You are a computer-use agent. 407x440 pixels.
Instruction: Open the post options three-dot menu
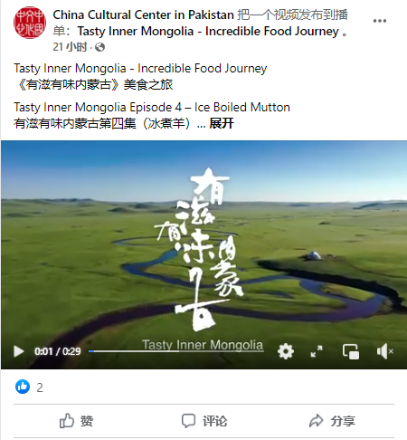(x=380, y=21)
